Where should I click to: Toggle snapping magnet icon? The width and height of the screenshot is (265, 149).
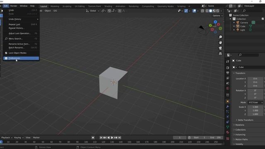109,11
